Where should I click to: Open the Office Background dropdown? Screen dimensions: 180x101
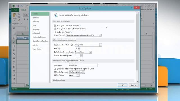point(84,72)
